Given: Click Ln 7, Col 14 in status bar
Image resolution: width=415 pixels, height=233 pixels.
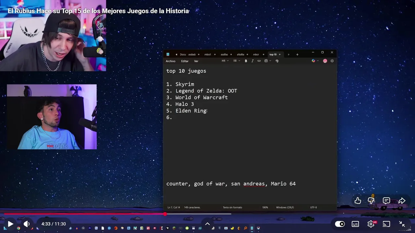Looking at the screenshot, I should pyautogui.click(x=174, y=207).
